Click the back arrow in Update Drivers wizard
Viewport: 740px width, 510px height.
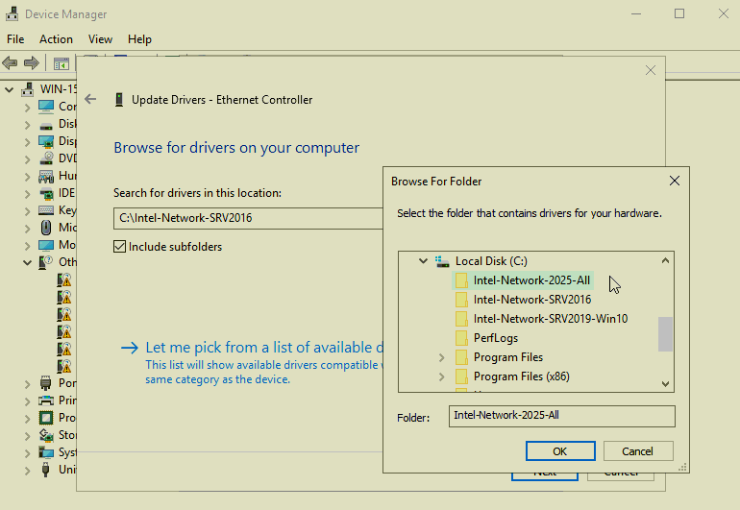(91, 99)
